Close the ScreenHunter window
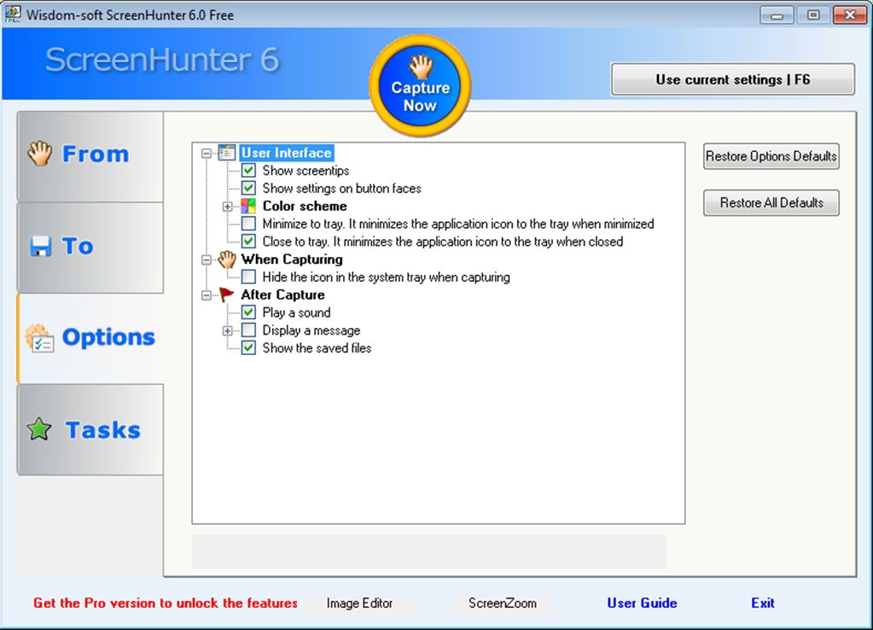Screen dimensions: 873x630 [850, 15]
